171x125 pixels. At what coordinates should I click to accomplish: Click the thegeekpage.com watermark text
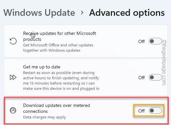(164, 63)
